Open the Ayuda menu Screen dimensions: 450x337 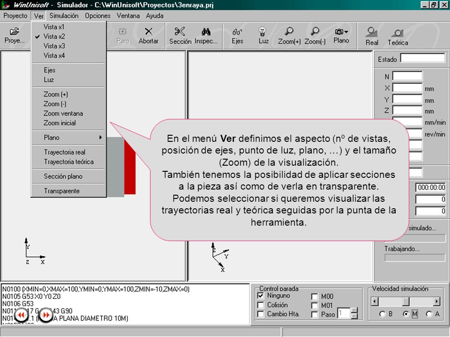(154, 16)
